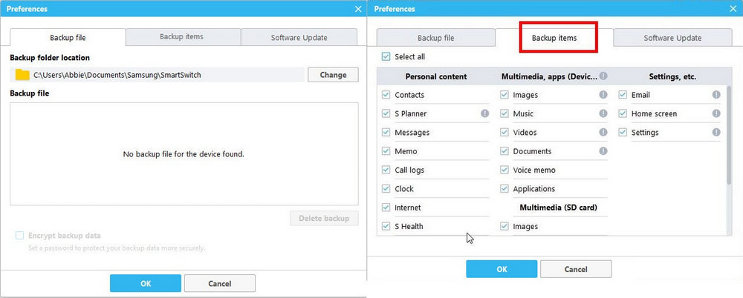Click the yellow backup folder icon
743x298 pixels.
(x=22, y=75)
